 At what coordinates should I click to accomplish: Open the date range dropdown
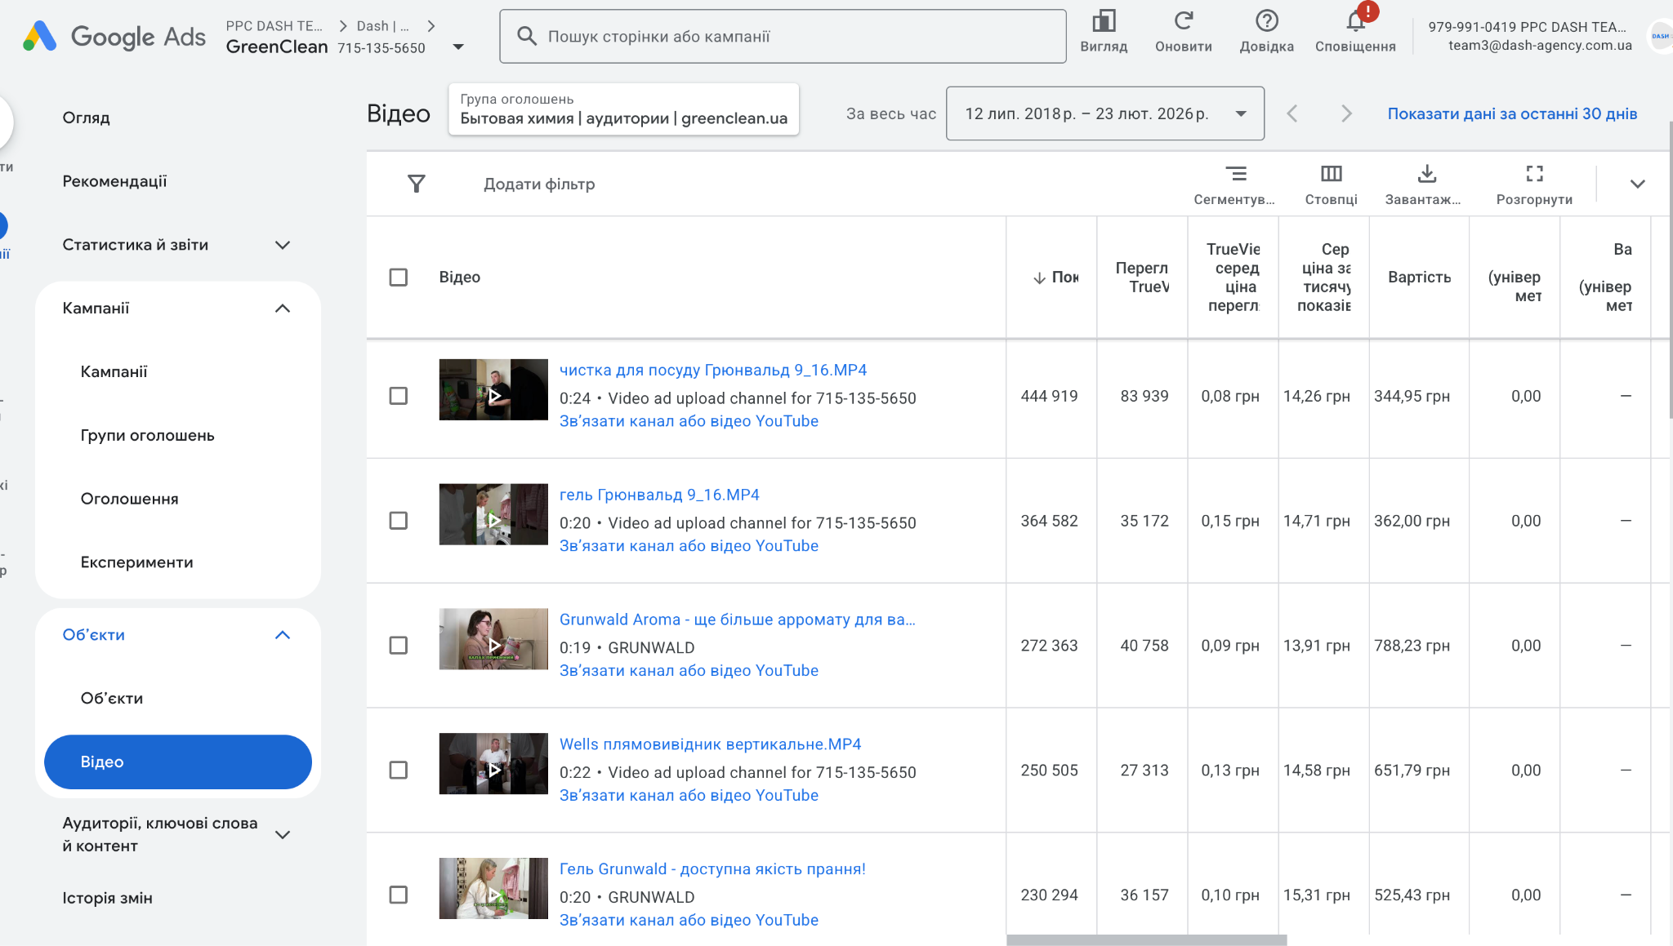coord(1104,113)
